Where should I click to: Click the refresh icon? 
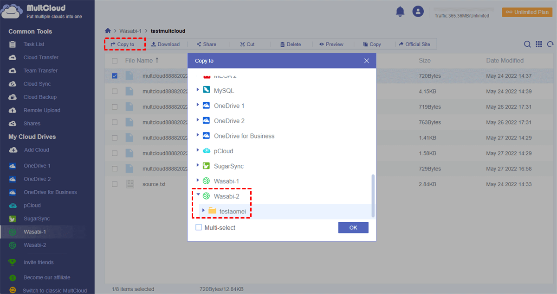point(551,44)
